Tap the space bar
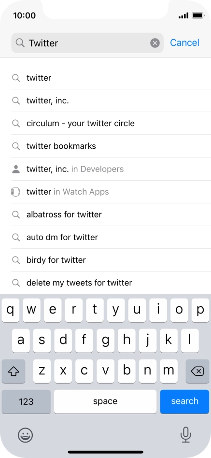This screenshot has height=458, width=211. point(105,401)
